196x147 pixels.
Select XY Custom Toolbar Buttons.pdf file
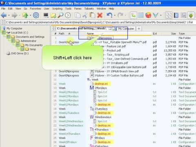coord(119,76)
